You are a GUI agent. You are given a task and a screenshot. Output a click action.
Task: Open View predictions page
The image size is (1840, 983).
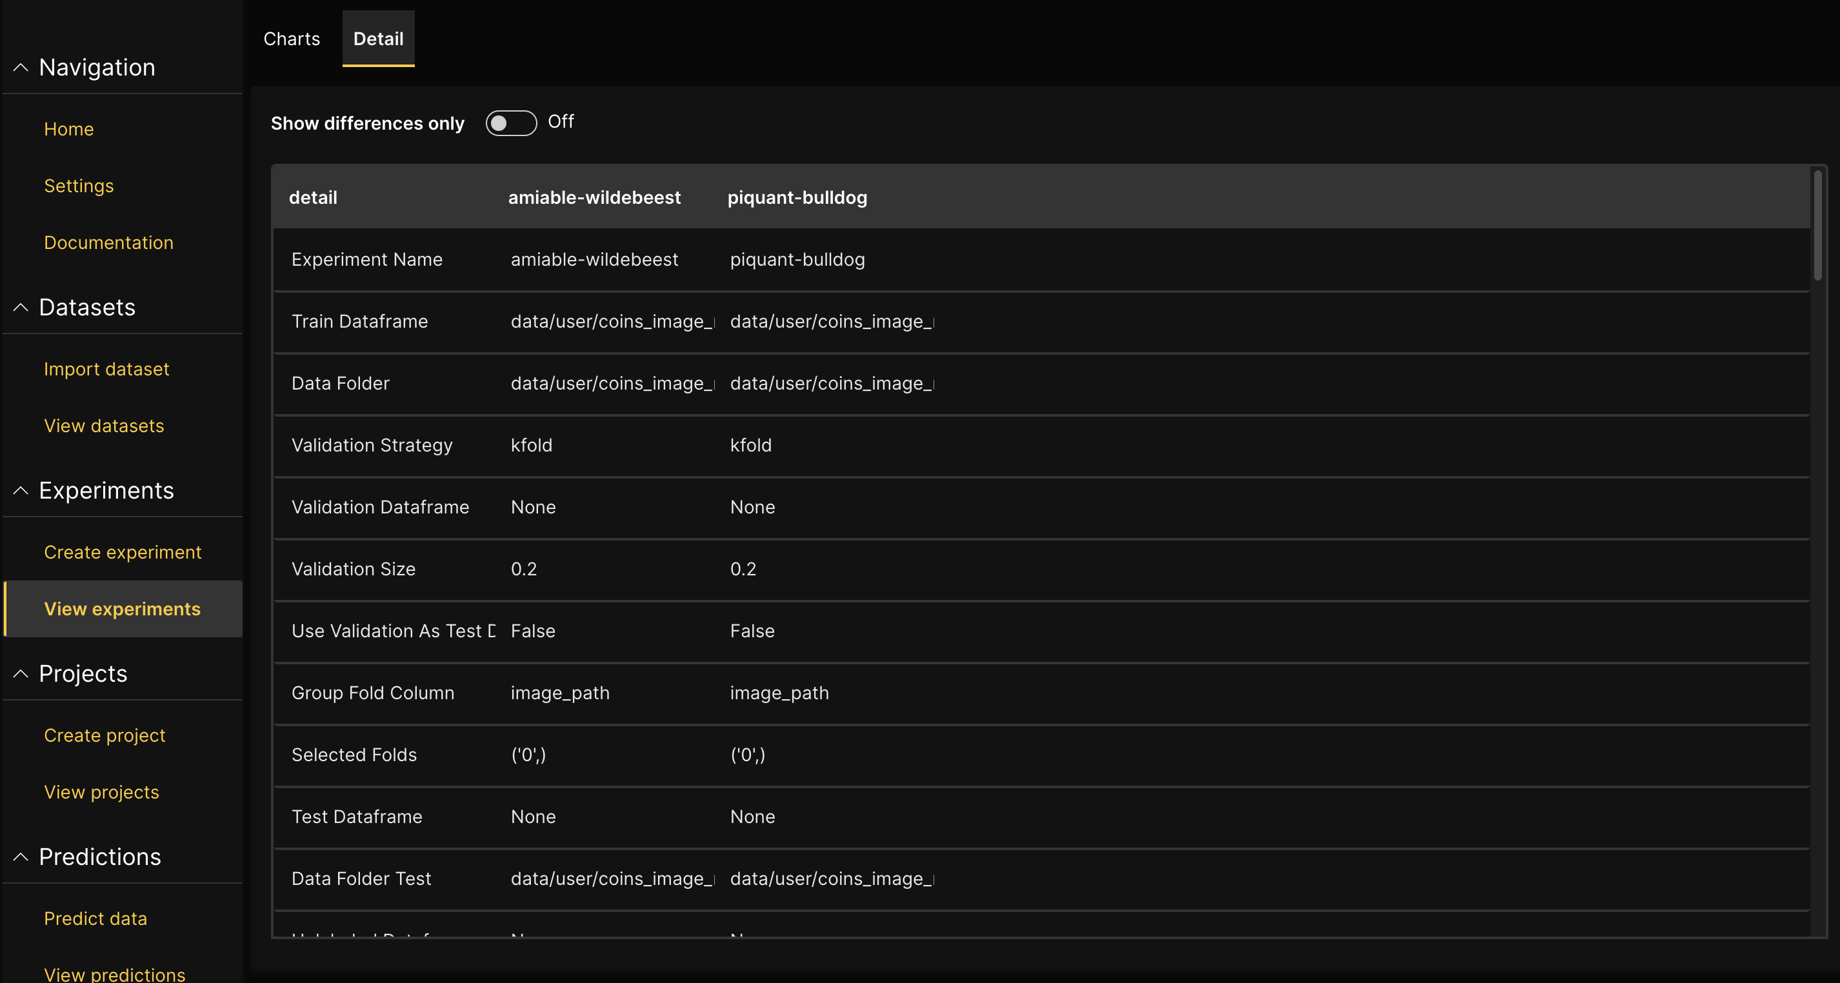[114, 974]
